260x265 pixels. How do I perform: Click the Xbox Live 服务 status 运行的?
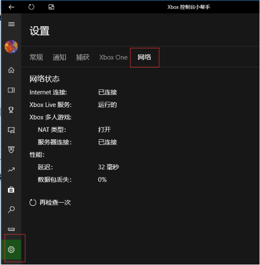pyautogui.click(x=107, y=105)
